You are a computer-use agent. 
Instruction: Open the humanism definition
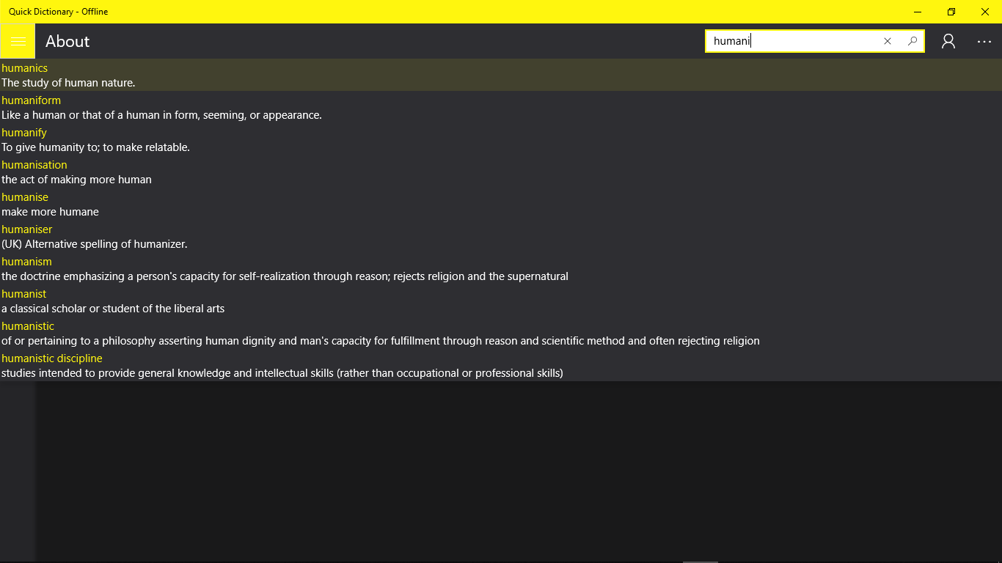(x=501, y=268)
